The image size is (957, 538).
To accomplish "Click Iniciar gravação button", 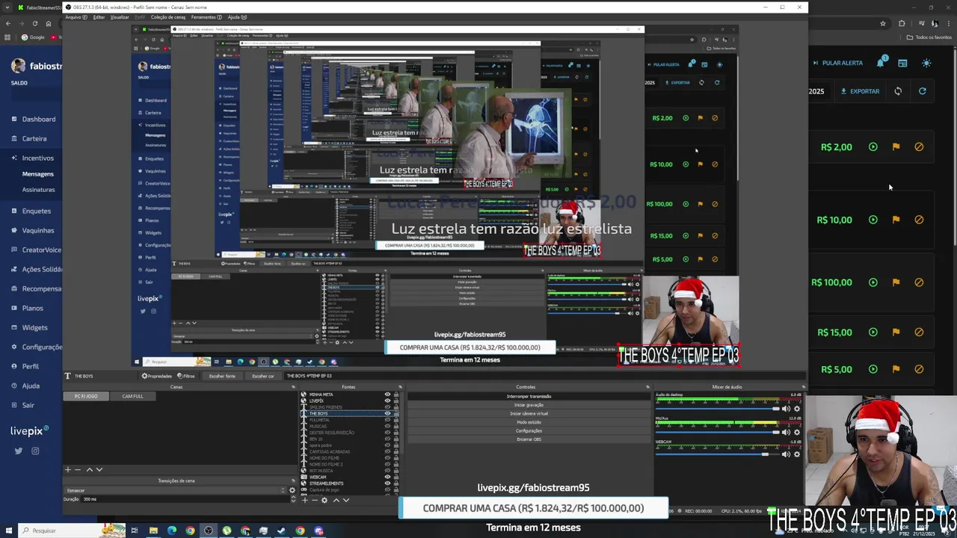I will 529,405.
